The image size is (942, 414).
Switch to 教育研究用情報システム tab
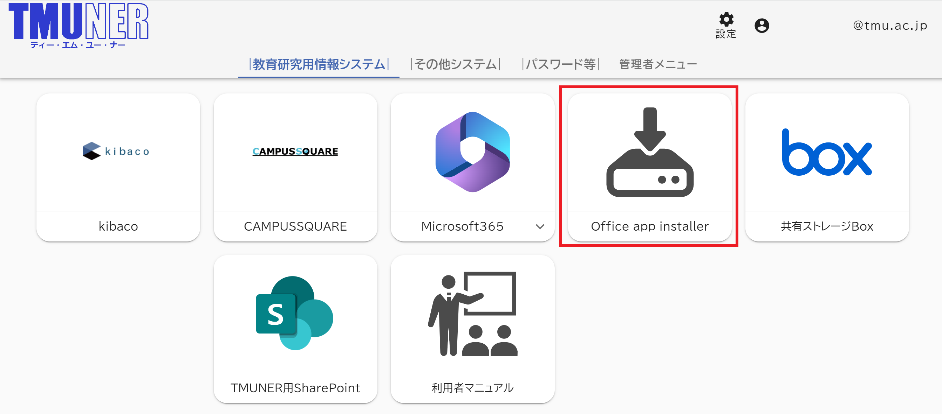click(x=319, y=65)
